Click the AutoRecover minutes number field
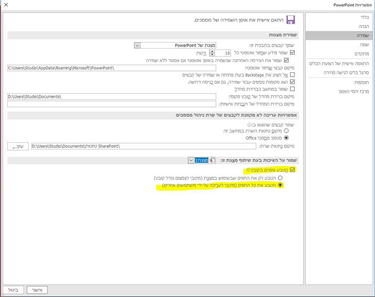The height and width of the screenshot is (297, 375). pos(223,53)
